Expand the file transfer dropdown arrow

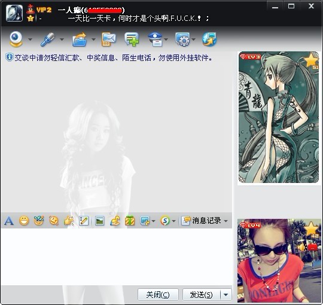click(x=93, y=39)
